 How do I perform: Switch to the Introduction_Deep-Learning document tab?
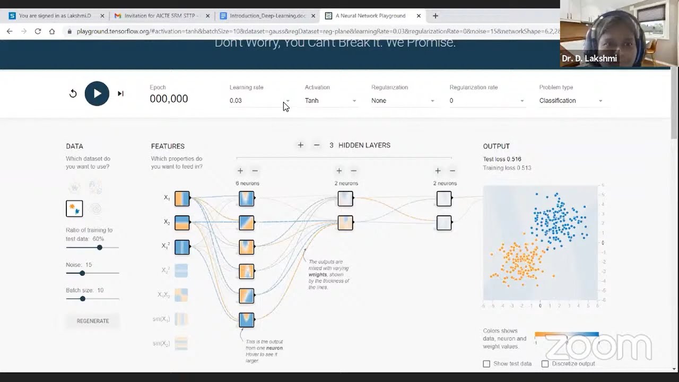tap(267, 16)
